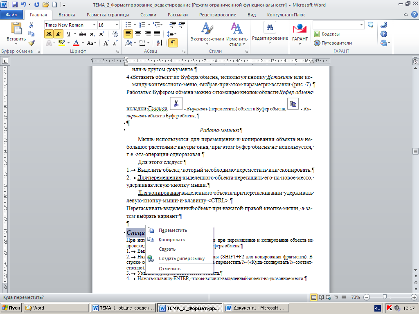Open change case Aa dropdown
419x314 pixels.
click(91, 43)
